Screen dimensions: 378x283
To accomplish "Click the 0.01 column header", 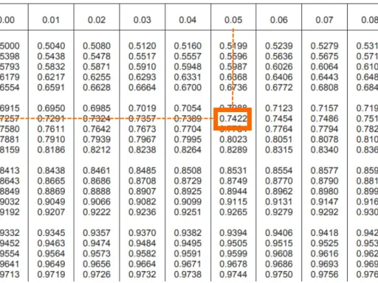I will coord(51,20).
